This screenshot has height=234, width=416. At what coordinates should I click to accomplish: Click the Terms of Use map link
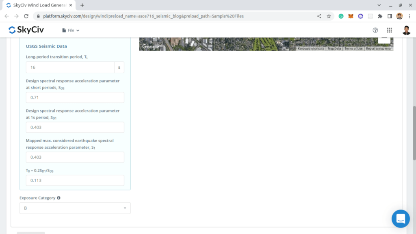(x=353, y=48)
